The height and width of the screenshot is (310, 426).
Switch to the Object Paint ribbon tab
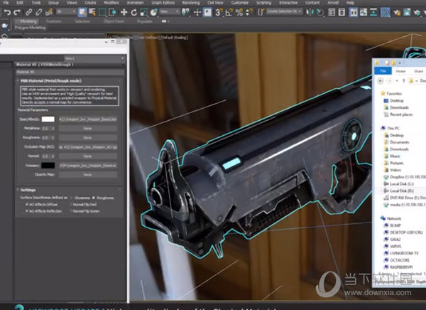(114, 21)
